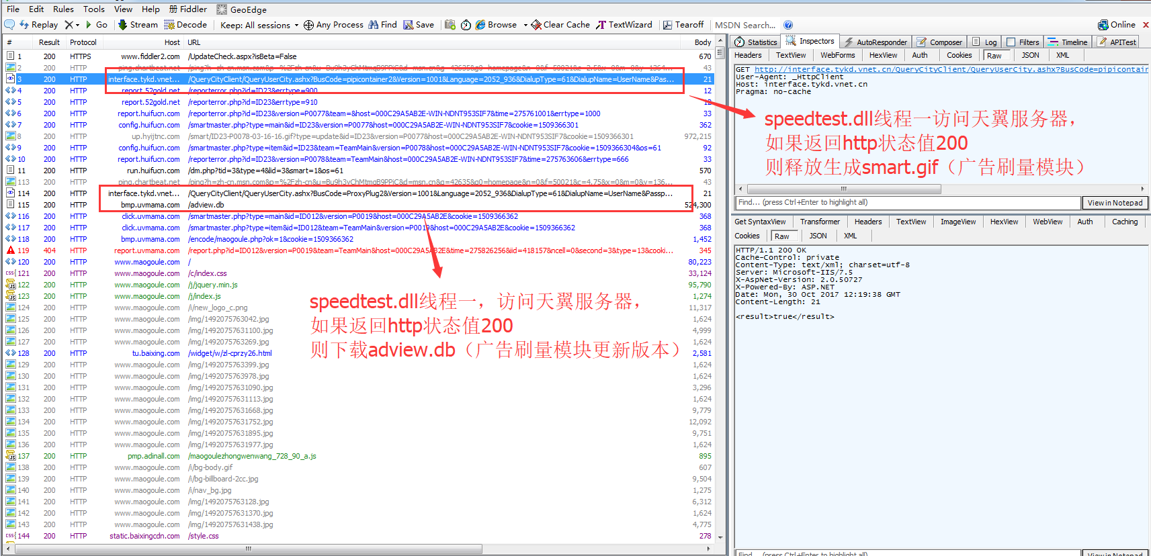Image resolution: width=1151 pixels, height=556 pixels.
Task: Switch to the APITest tab
Action: tap(1117, 42)
